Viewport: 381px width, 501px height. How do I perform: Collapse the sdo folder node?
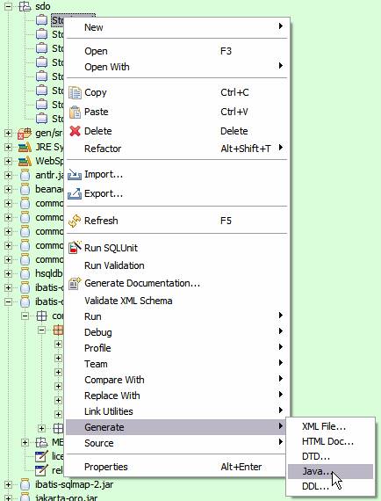[x=8, y=6]
